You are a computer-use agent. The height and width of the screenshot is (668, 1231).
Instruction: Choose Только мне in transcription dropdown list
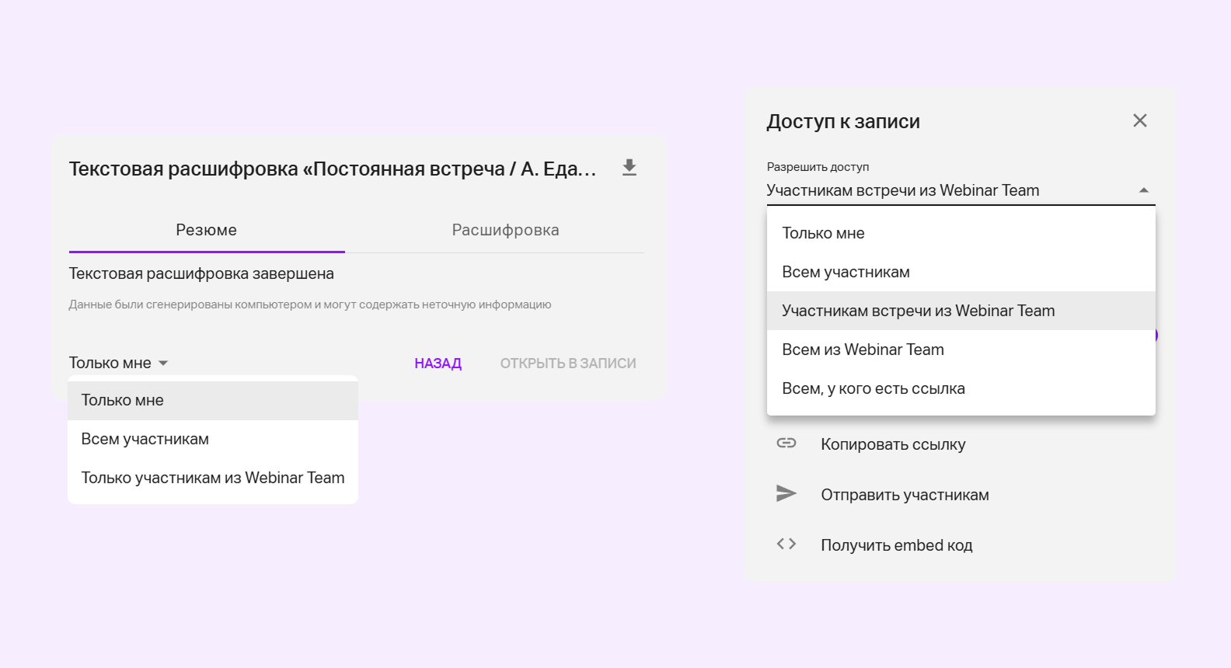[x=123, y=401]
